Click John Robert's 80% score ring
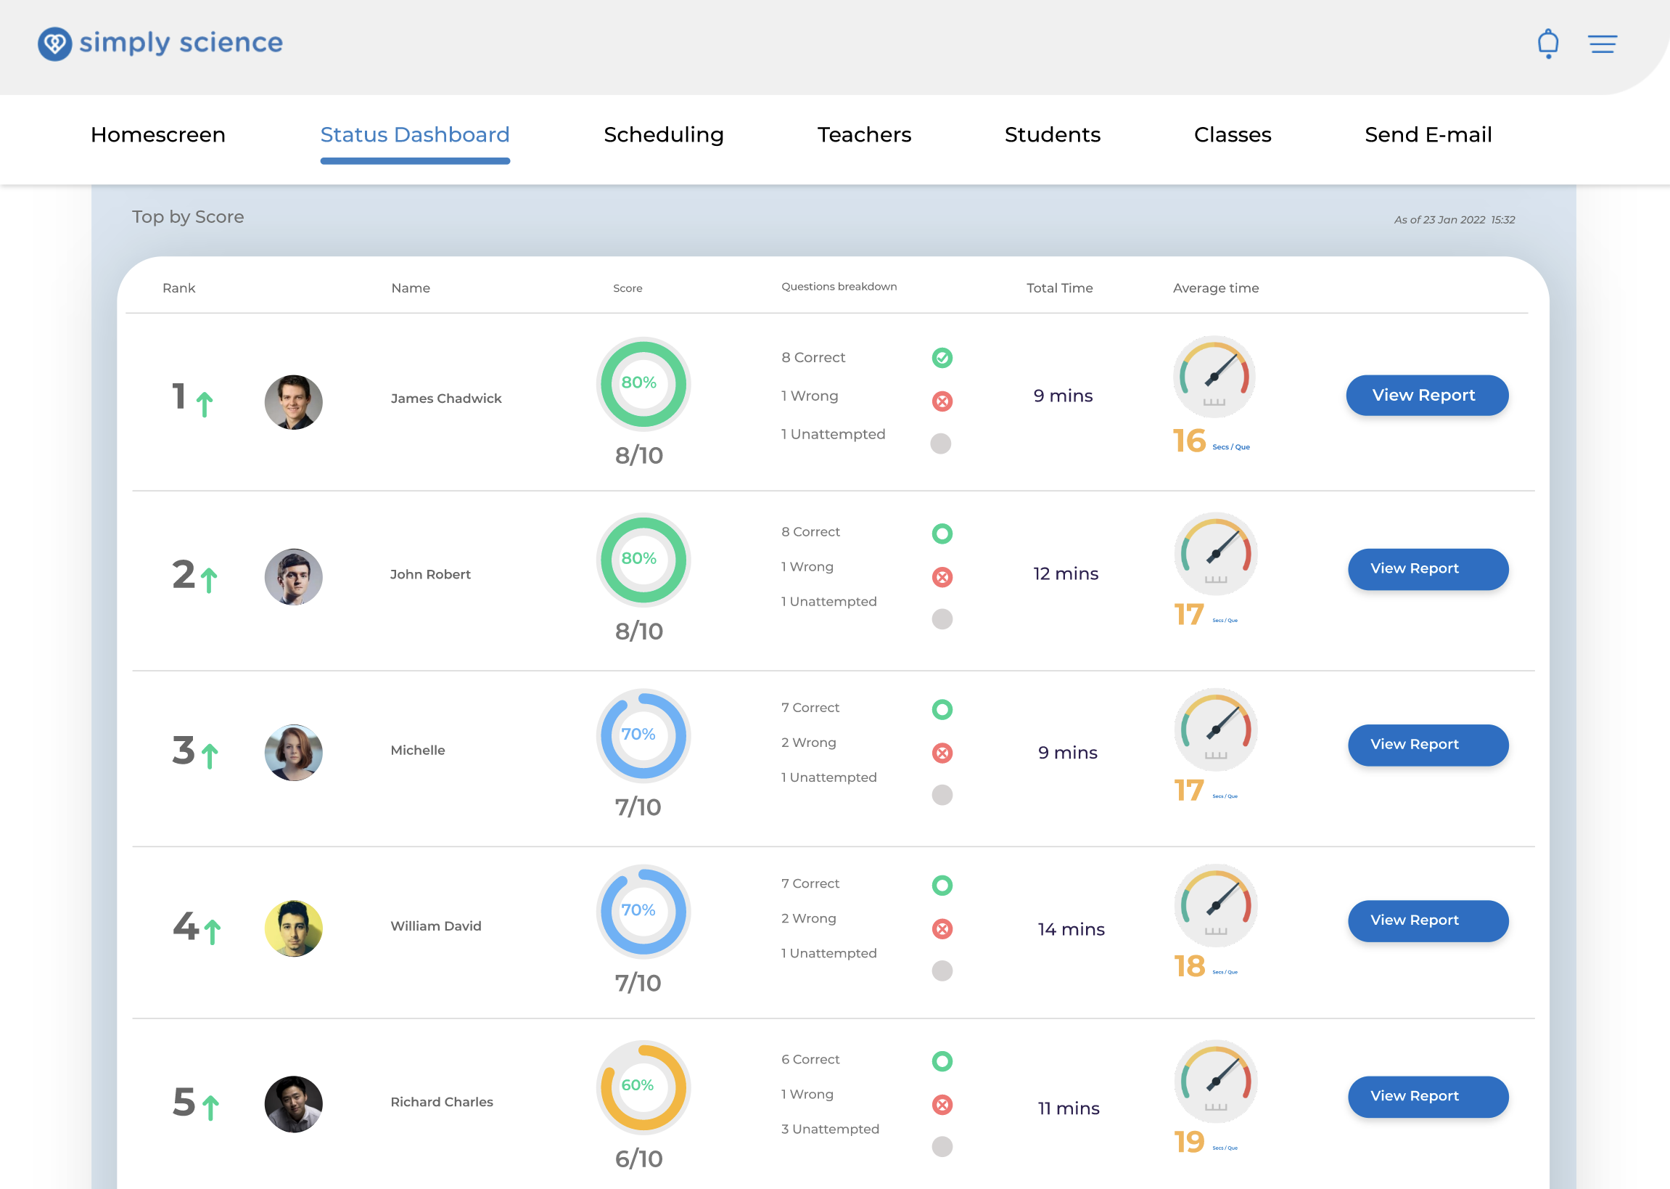 [643, 560]
